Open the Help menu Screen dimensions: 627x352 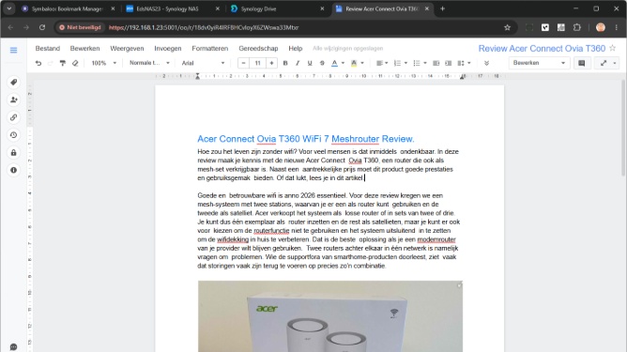pos(296,49)
